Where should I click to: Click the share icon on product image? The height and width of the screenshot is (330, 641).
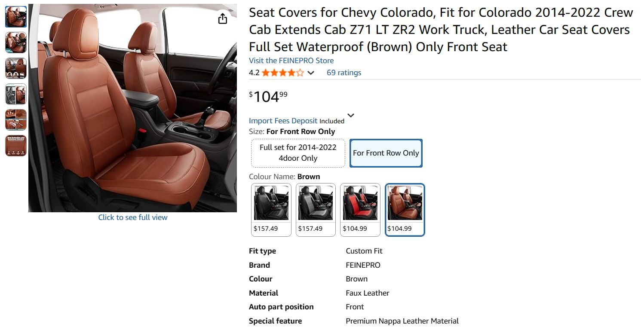222,18
